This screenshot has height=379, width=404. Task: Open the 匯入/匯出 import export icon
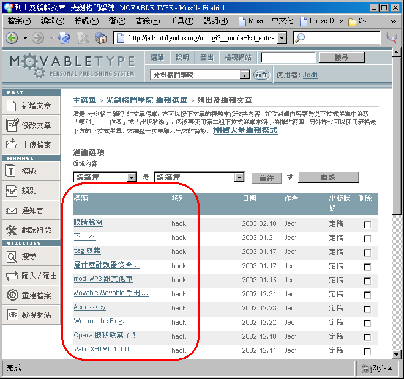(12, 276)
